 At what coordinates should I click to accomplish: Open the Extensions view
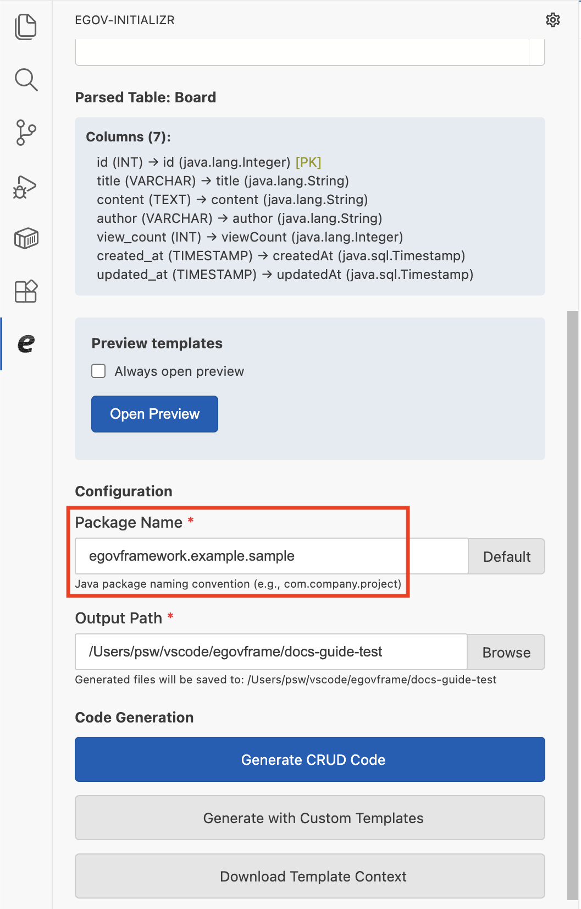26,292
